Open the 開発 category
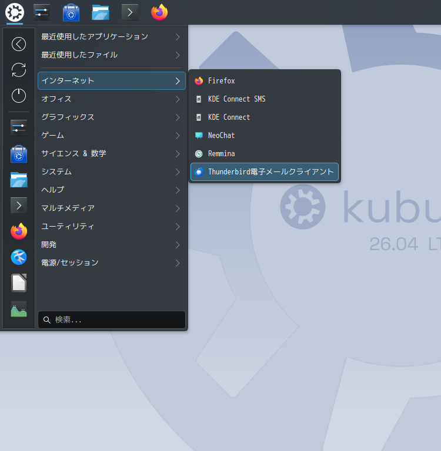 (x=112, y=245)
